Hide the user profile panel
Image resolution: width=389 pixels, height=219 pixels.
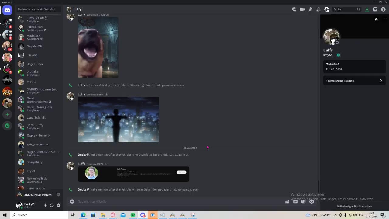(327, 9)
